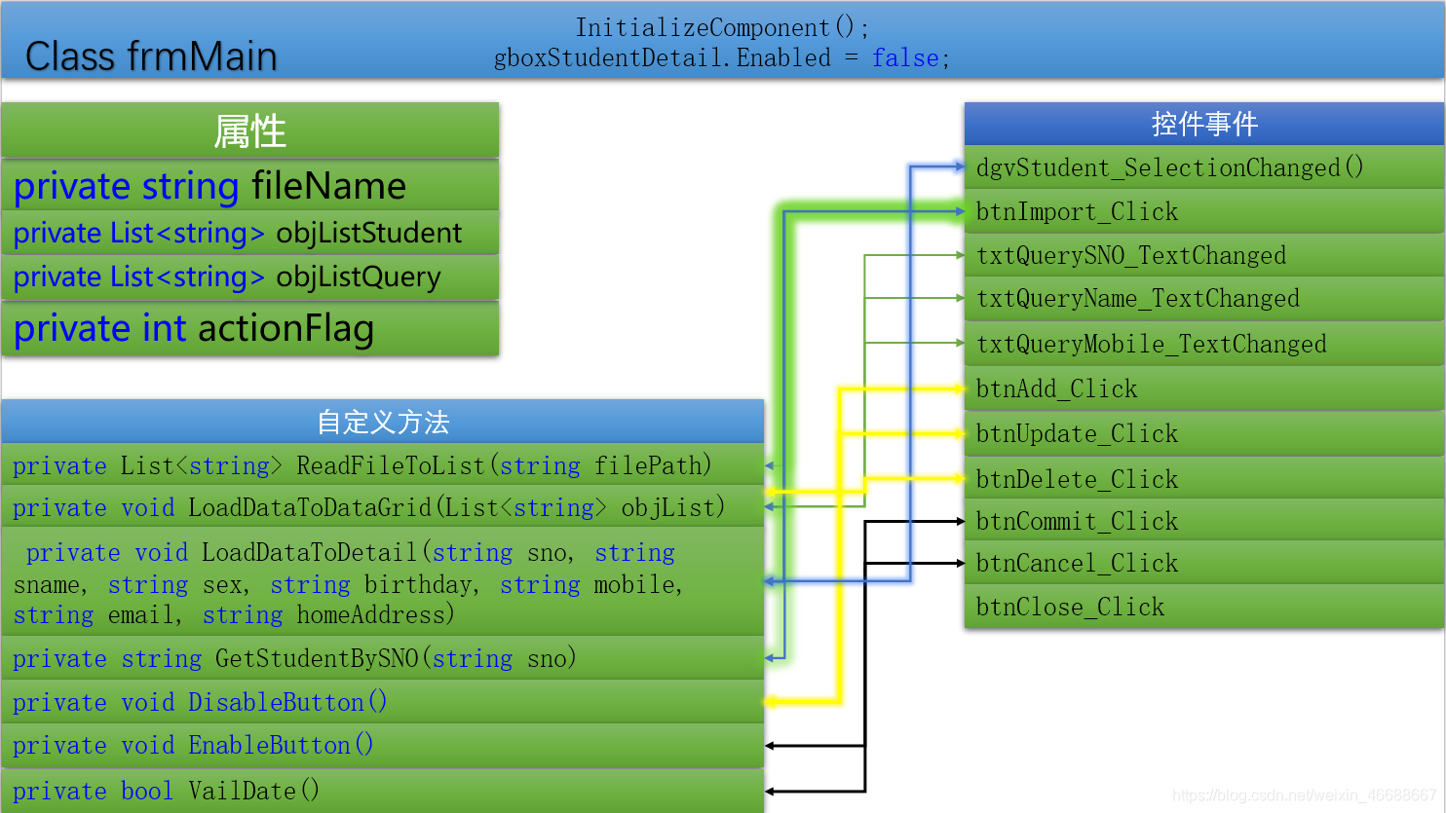Select 'private int actionFlag' attribute
The image size is (1446, 813).
[x=250, y=328]
